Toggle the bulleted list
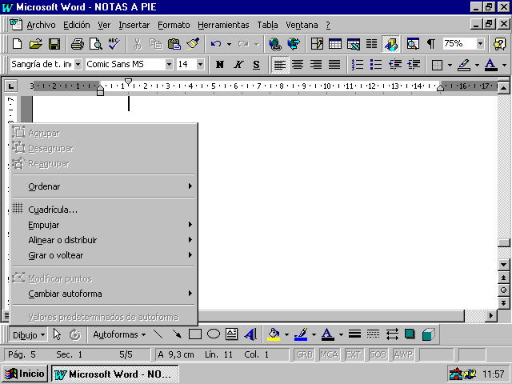 (376, 65)
